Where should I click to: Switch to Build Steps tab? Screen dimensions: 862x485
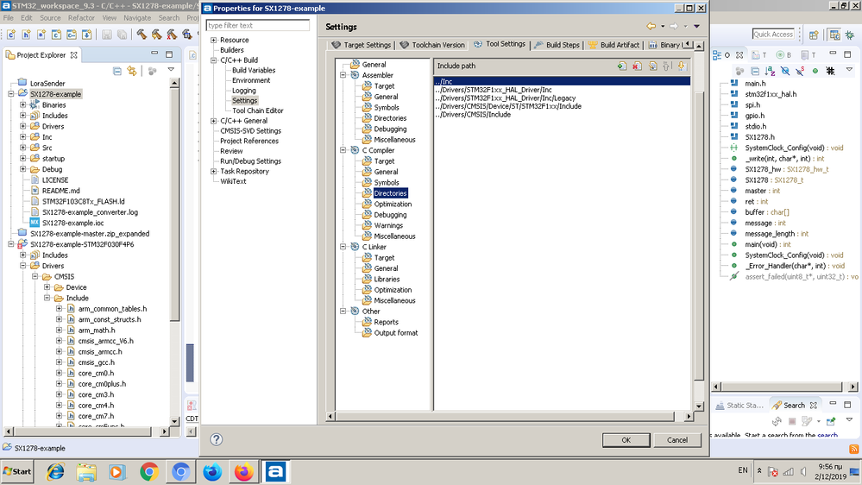point(557,45)
